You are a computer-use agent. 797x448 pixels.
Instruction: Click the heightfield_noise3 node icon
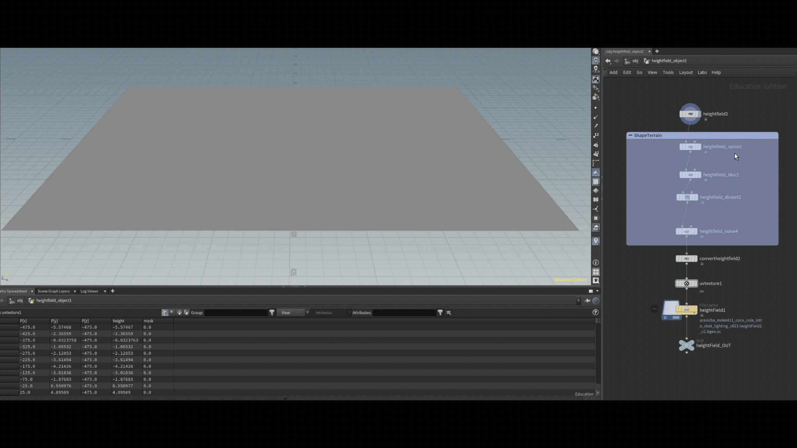pyautogui.click(x=690, y=147)
